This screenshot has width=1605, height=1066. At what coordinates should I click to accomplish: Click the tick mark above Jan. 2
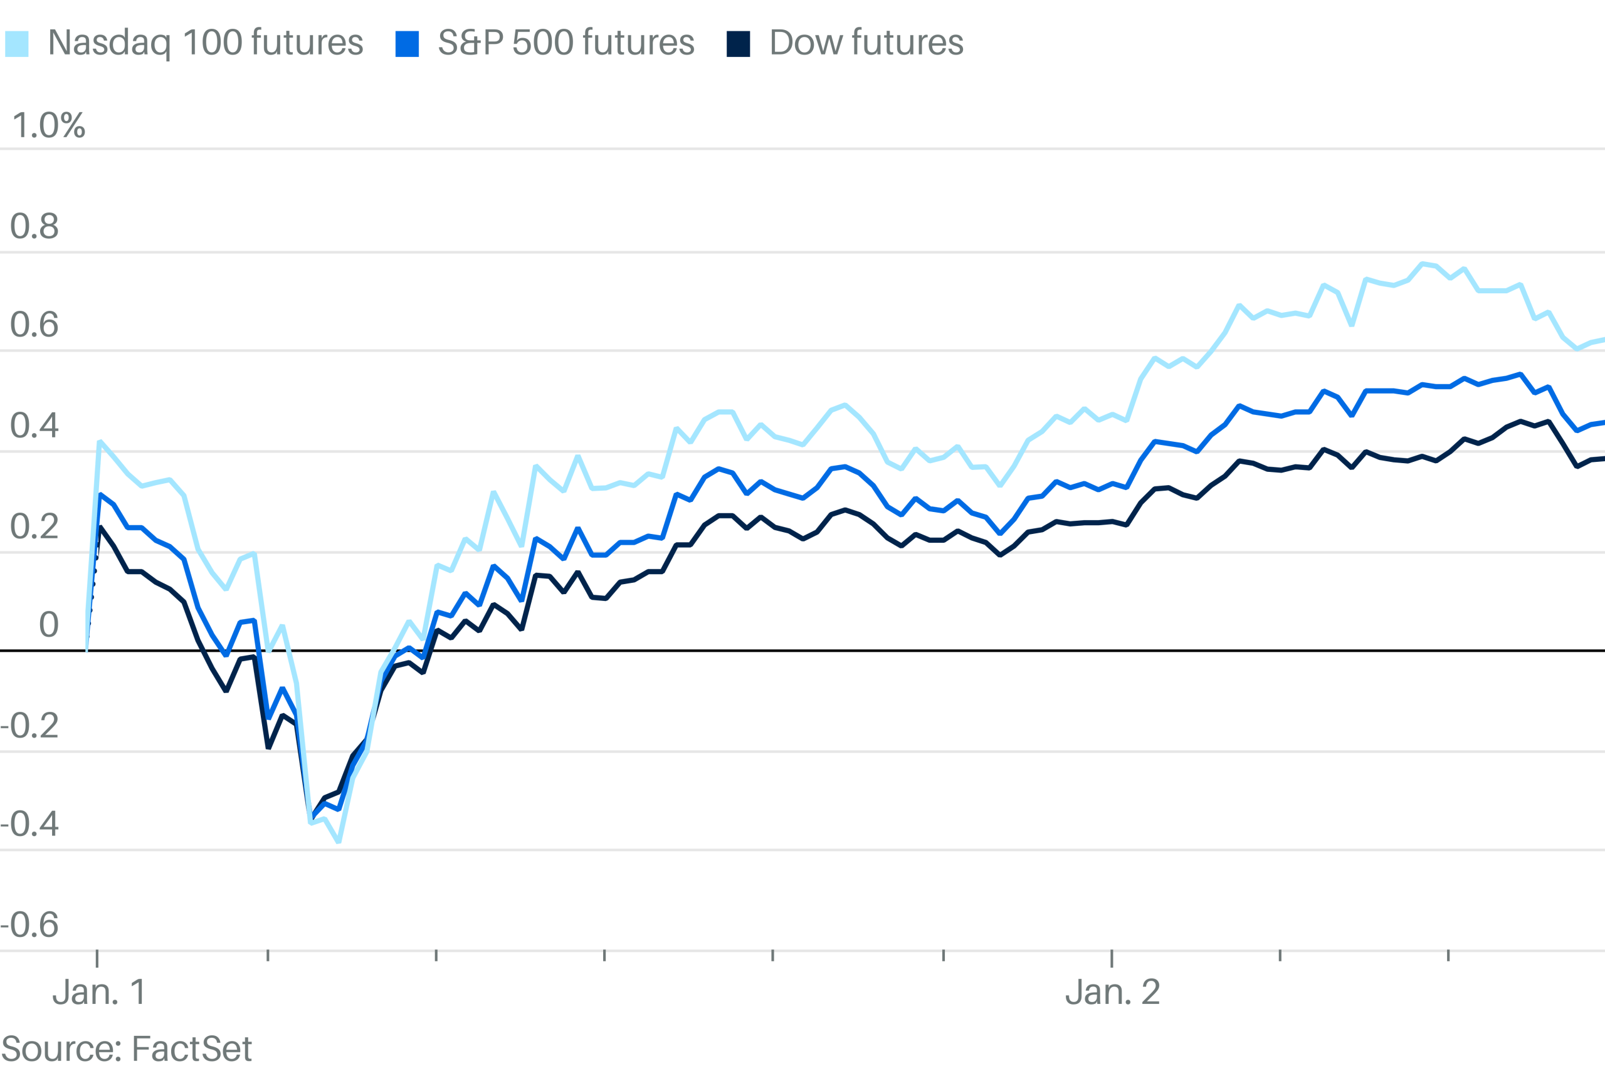click(x=1111, y=959)
